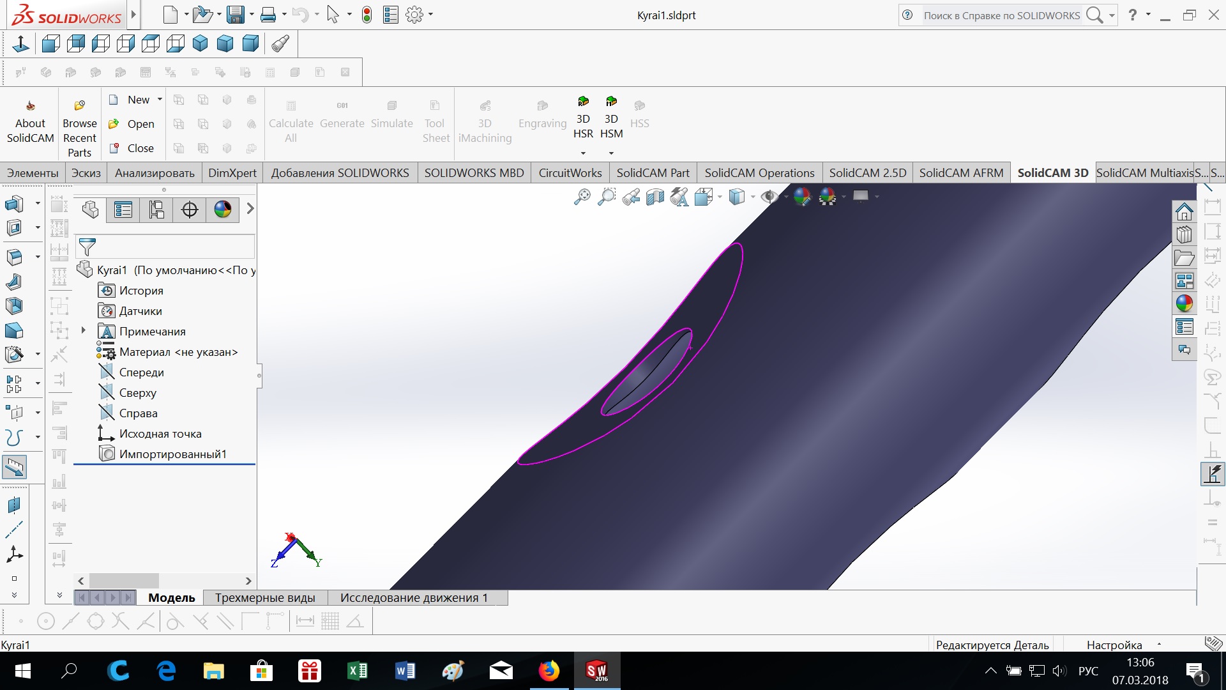Open the Section View tool
The image size is (1226, 690).
point(655,197)
